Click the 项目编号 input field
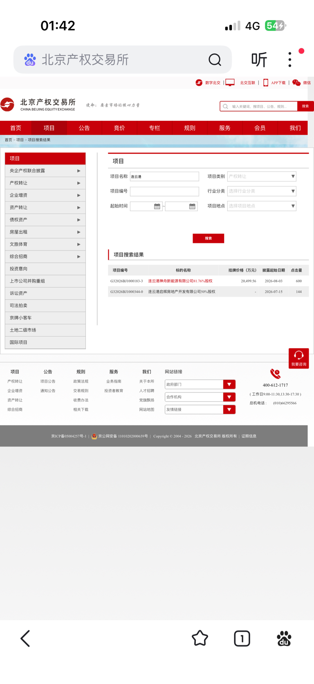This screenshot has height=684, width=314. click(x=164, y=191)
